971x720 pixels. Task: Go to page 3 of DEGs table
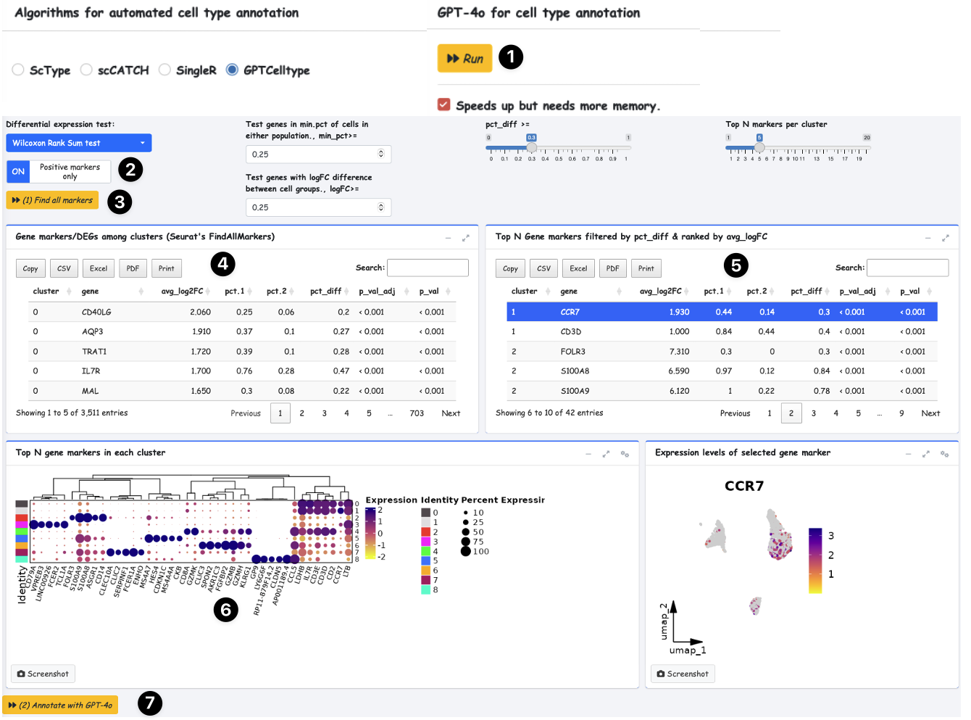click(324, 413)
